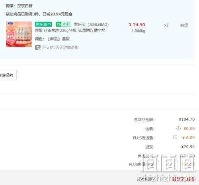Click the info icon beside PLUS免运费
199x185 pixels.
click(175, 137)
